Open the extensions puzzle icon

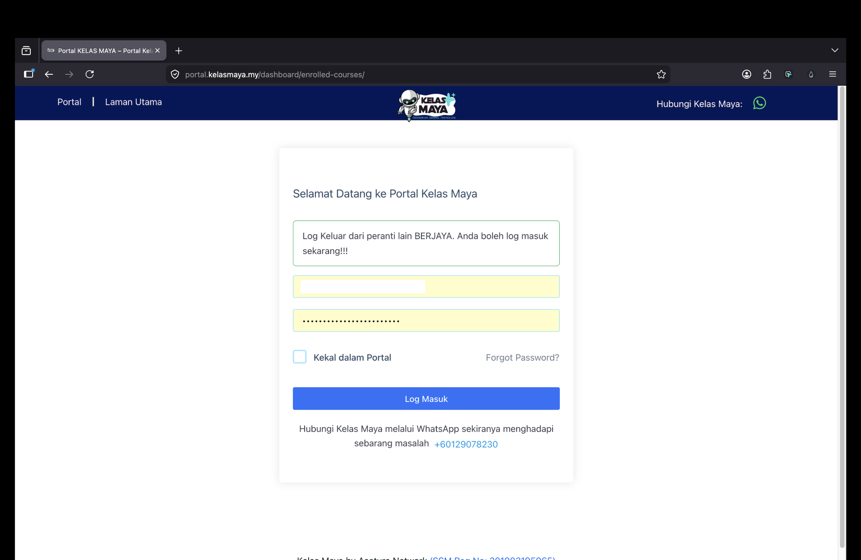click(x=767, y=74)
